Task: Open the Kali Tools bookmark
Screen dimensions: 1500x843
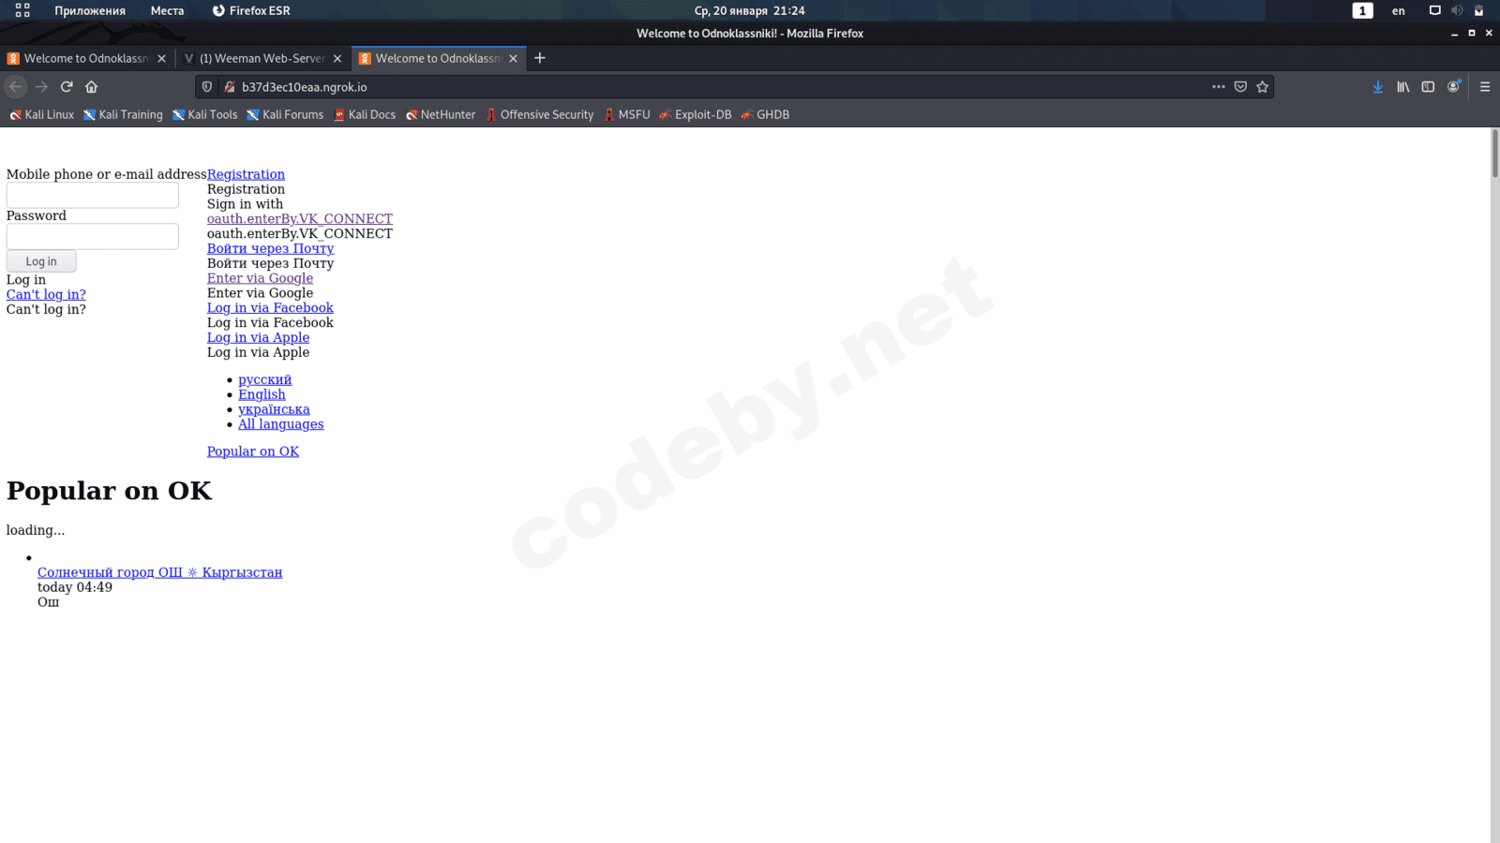Action: (204, 115)
